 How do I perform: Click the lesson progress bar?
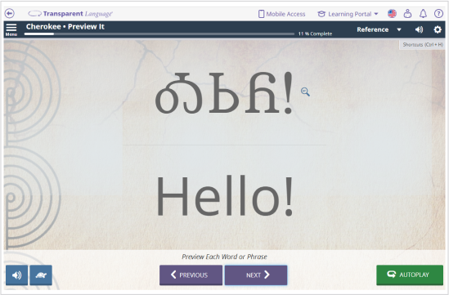pyautogui.click(x=159, y=34)
